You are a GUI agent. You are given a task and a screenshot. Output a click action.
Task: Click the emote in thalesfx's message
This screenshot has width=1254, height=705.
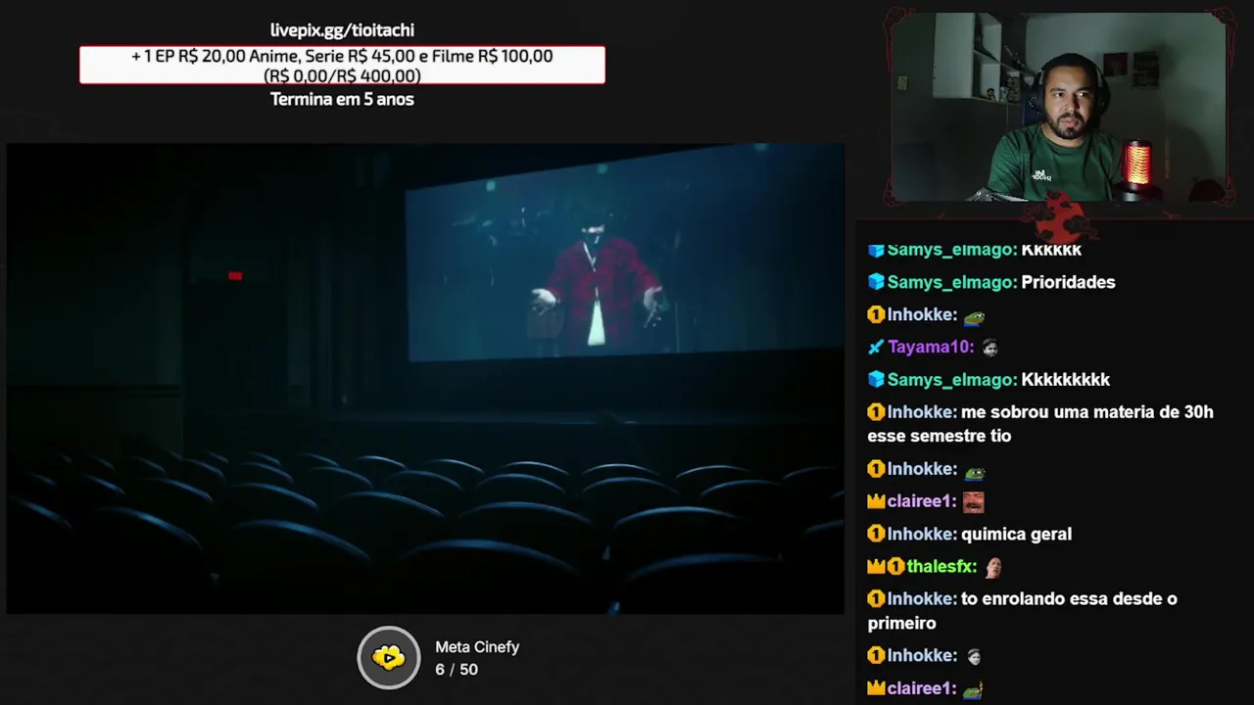pos(992,566)
